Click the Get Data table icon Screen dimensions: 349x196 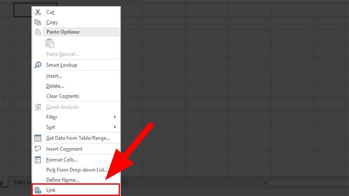(38, 138)
